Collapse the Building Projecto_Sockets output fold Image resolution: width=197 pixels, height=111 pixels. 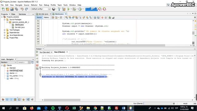[40, 68]
